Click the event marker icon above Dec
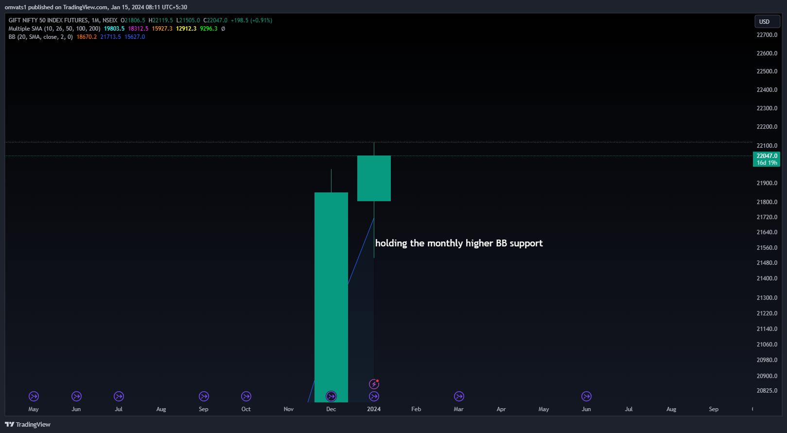The width and height of the screenshot is (787, 433). 331,397
